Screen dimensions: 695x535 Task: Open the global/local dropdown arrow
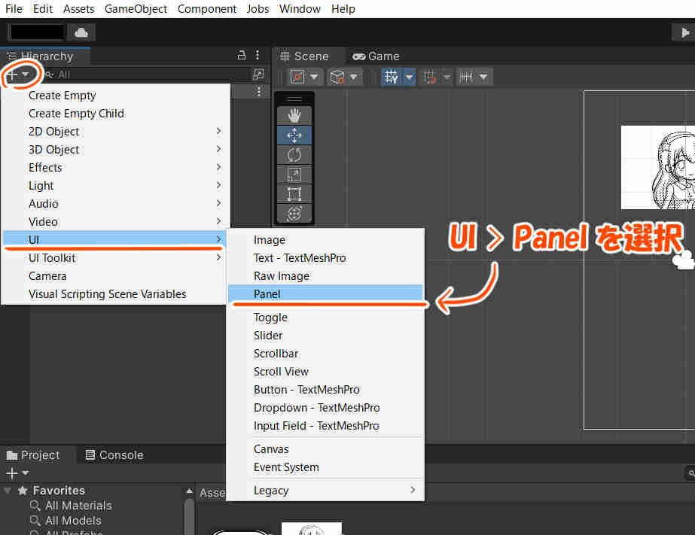(x=353, y=77)
